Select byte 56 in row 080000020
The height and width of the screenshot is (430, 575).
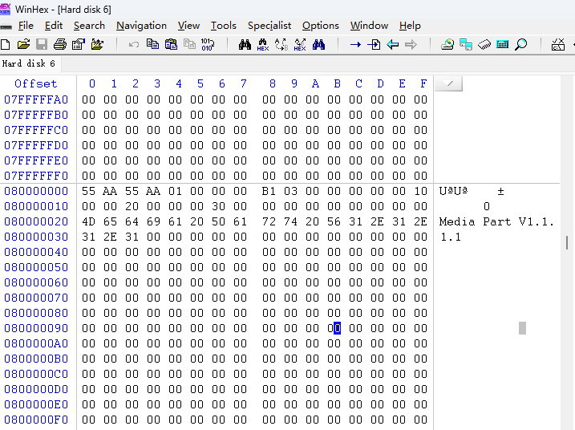pyautogui.click(x=334, y=221)
